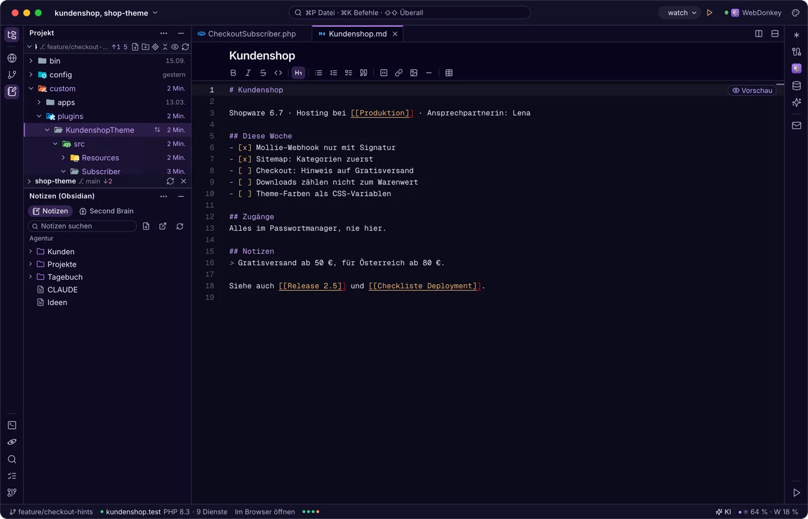Expand the shop-theme repository row
This screenshot has height=519, width=808.
coord(29,181)
